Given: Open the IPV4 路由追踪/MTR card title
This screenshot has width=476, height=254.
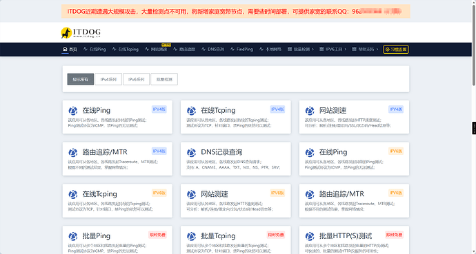Looking at the screenshot, I should (105, 152).
